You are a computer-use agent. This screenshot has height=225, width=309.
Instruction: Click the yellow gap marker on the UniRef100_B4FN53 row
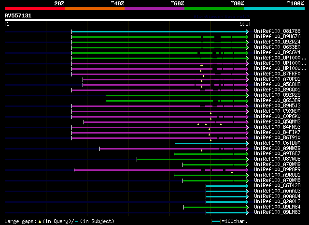[209, 129]
